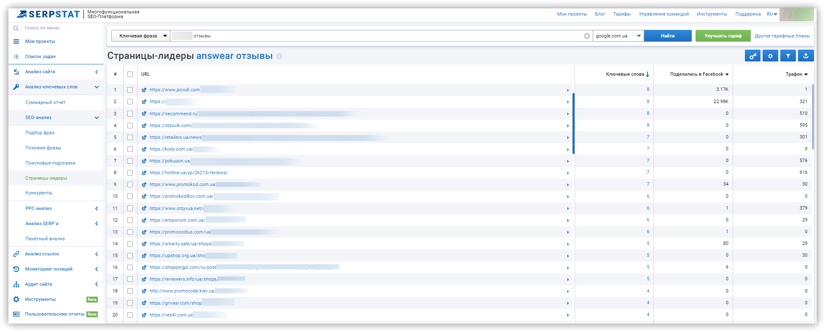Check the box for row 14 smarty.sale
Image resolution: width=825 pixels, height=332 pixels.
click(130, 244)
